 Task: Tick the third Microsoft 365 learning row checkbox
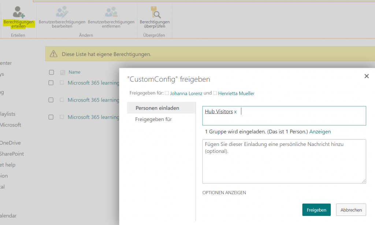click(51, 117)
